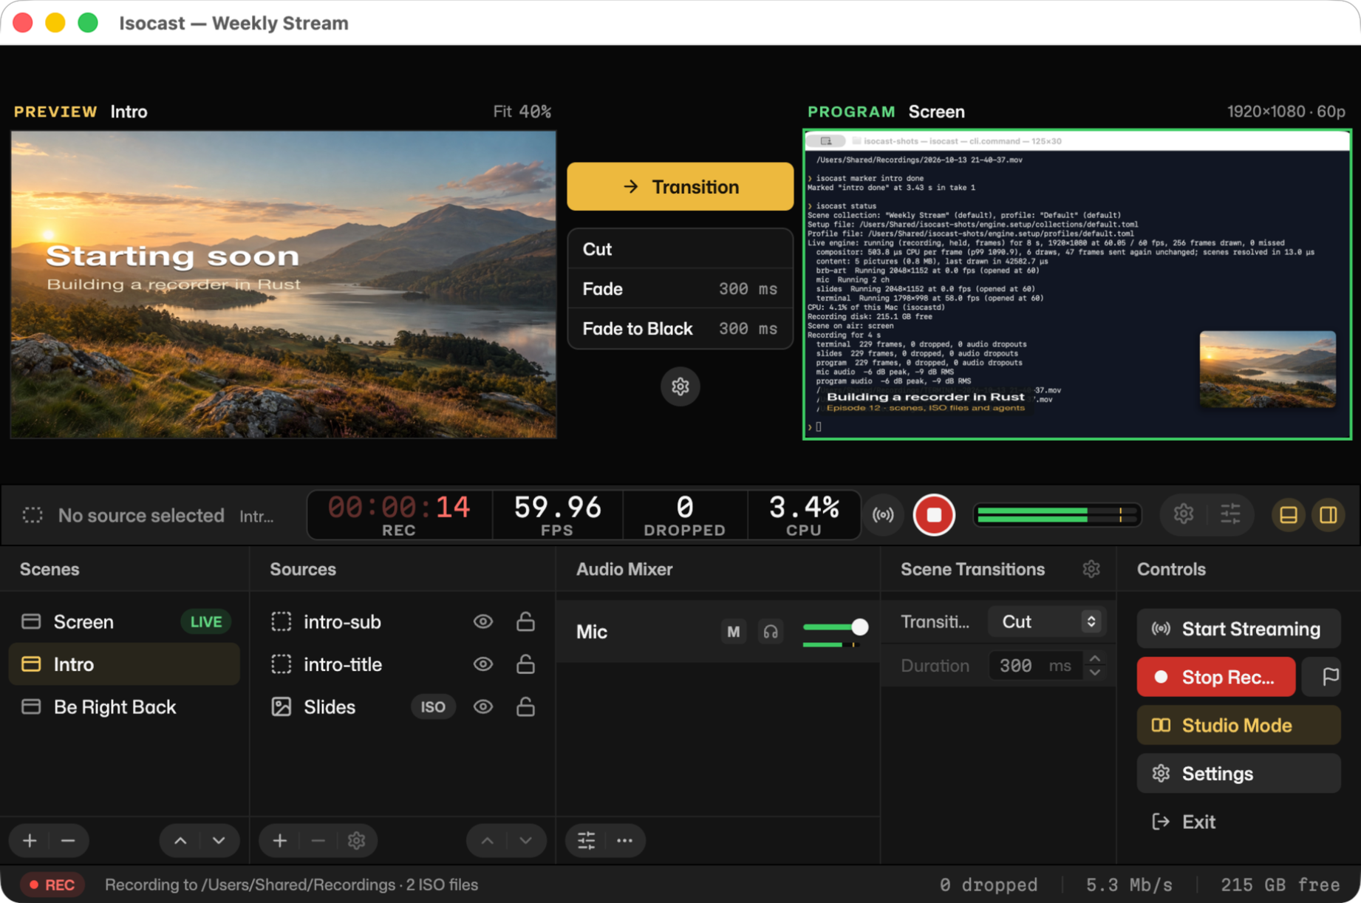Select the Be Right Back scene
Viewport: 1361px width, 903px height.
pyautogui.click(x=124, y=707)
